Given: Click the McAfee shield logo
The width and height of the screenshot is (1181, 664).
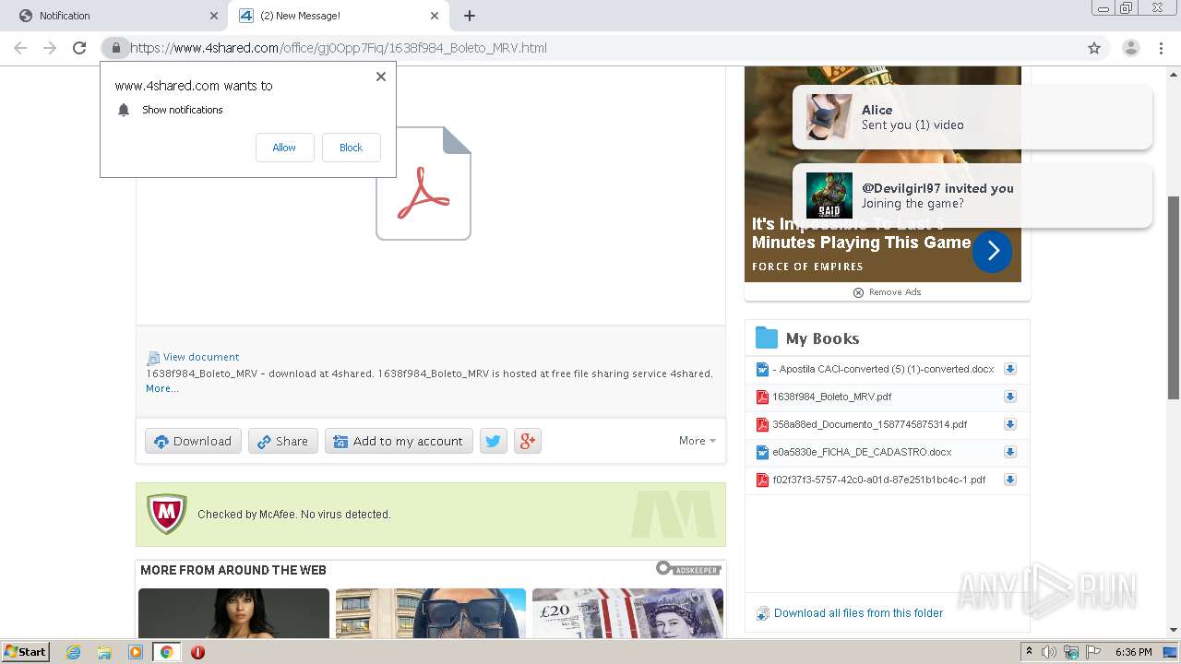Looking at the screenshot, I should point(167,514).
